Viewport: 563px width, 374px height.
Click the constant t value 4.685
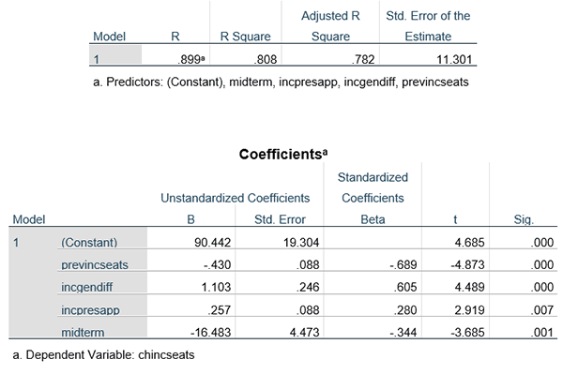coord(469,243)
